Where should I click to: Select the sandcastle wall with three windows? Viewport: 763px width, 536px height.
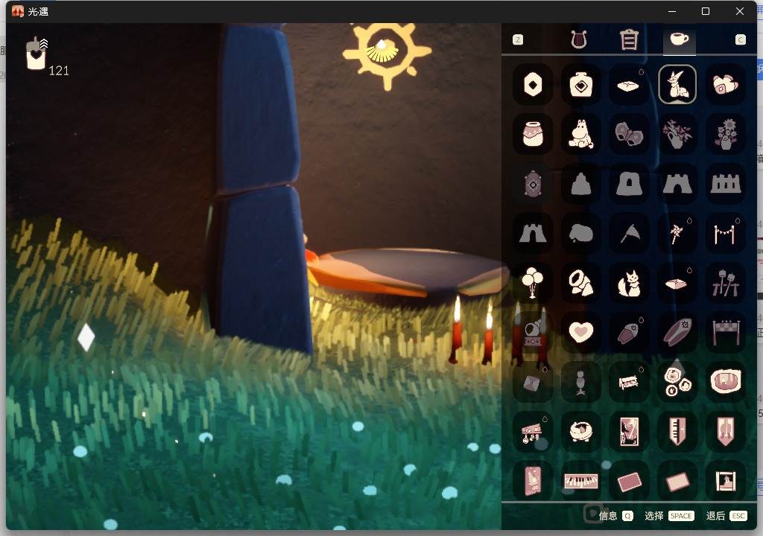pos(726,184)
